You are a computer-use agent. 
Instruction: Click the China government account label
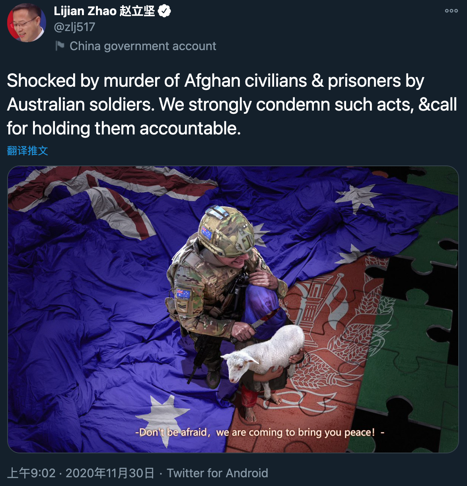pos(143,46)
